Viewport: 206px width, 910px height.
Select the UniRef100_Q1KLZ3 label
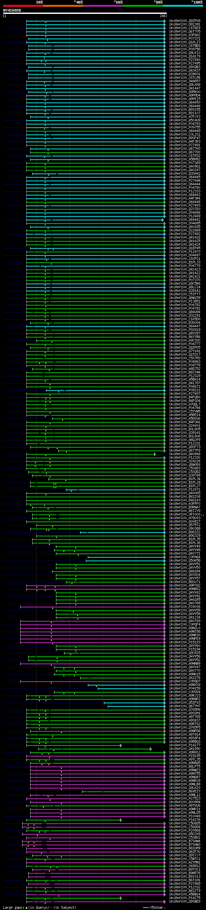point(185,42)
